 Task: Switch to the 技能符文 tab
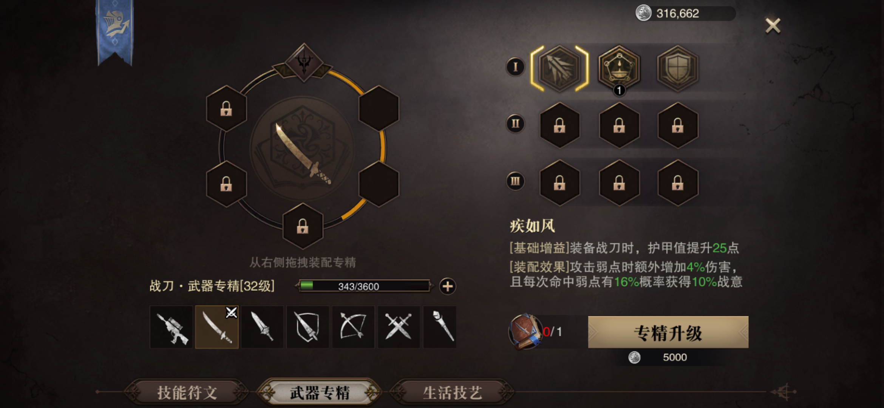tap(187, 393)
